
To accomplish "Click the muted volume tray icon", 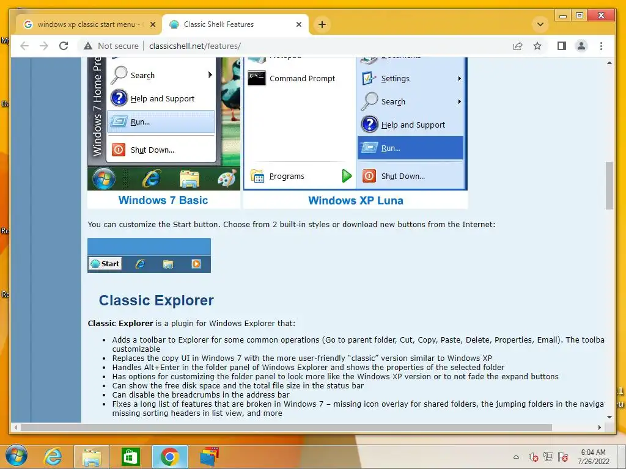I will click(533, 457).
